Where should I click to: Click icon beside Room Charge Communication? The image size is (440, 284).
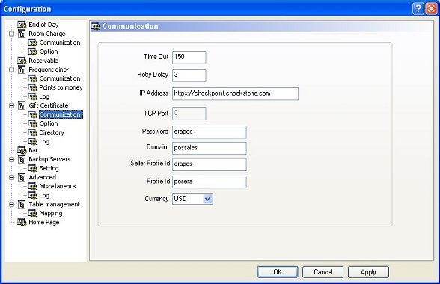[x=33, y=43]
